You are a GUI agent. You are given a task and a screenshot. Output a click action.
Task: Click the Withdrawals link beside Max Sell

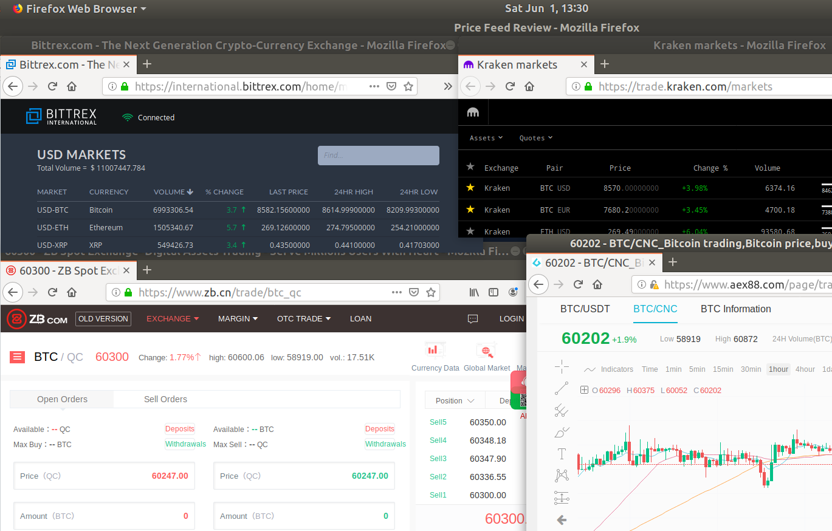click(x=385, y=444)
